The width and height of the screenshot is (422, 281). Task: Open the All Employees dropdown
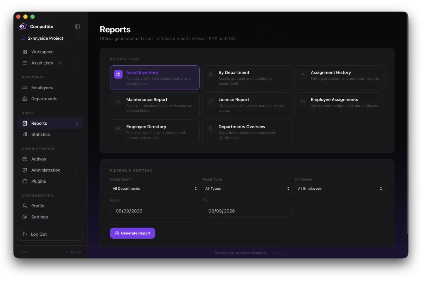click(x=340, y=189)
